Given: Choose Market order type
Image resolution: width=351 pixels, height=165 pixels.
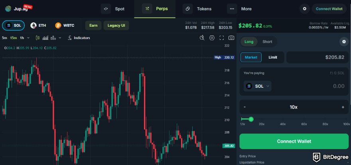Looking at the screenshot, I should click(251, 57).
